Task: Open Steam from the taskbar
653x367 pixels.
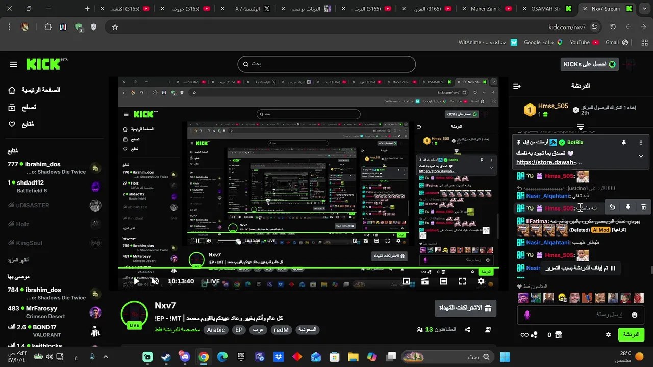Action: (x=166, y=357)
